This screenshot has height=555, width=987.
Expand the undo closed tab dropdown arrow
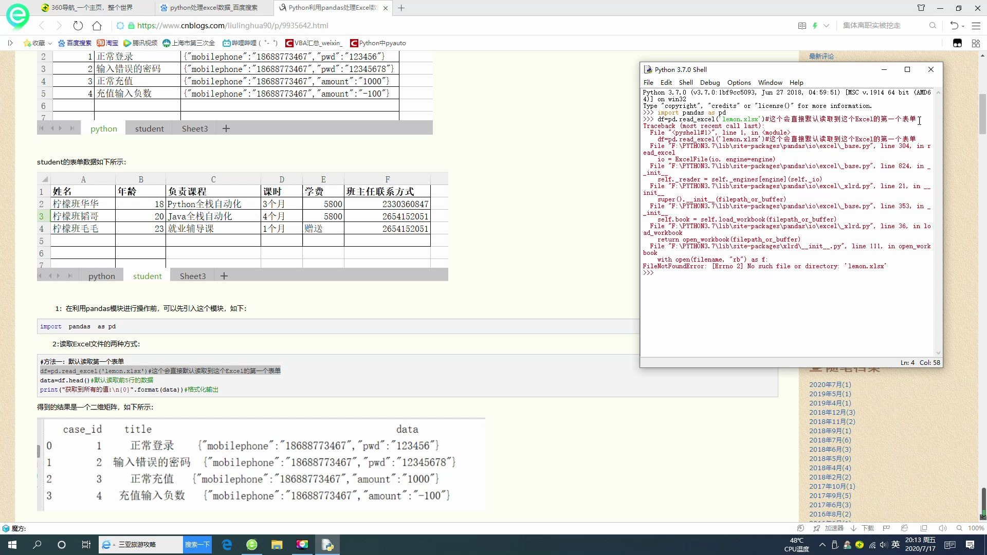tap(963, 26)
